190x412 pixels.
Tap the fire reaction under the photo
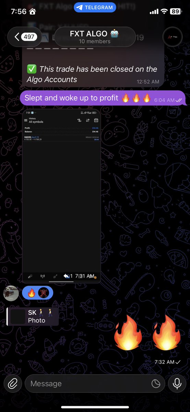click(x=32, y=293)
